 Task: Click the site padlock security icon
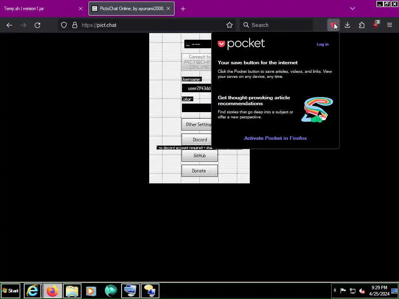[x=74, y=25]
